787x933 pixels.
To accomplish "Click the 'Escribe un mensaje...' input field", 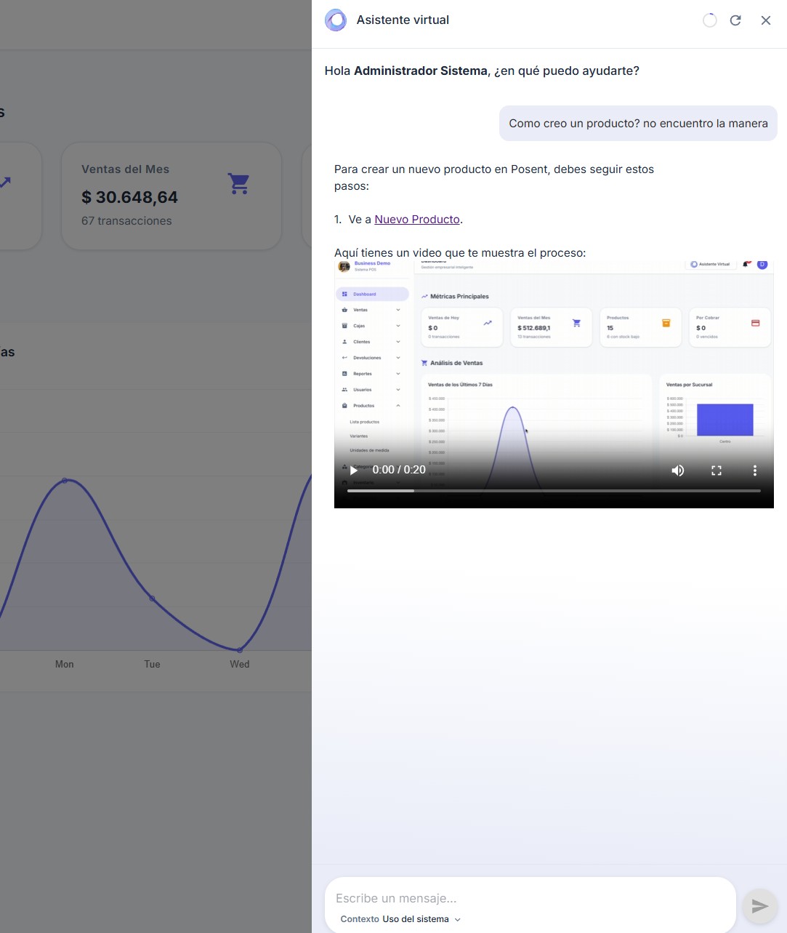I will point(509,898).
